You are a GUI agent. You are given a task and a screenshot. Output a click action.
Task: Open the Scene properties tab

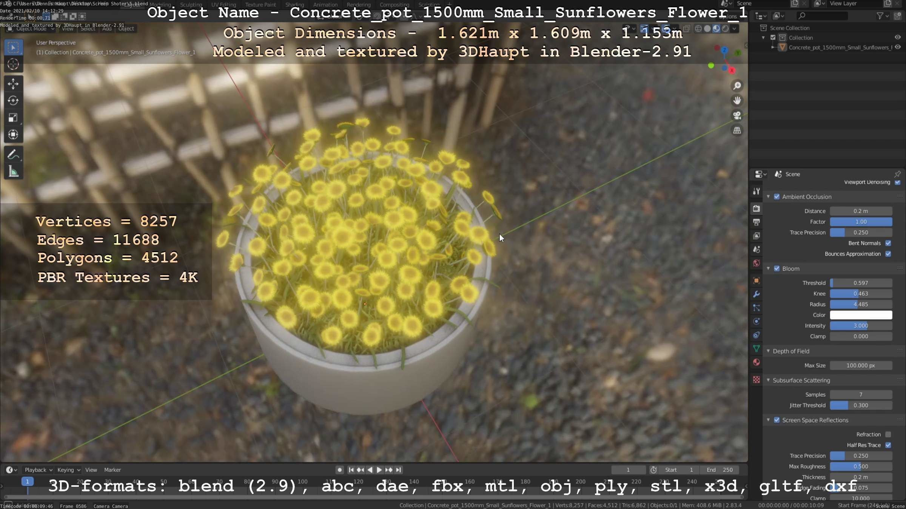click(756, 249)
